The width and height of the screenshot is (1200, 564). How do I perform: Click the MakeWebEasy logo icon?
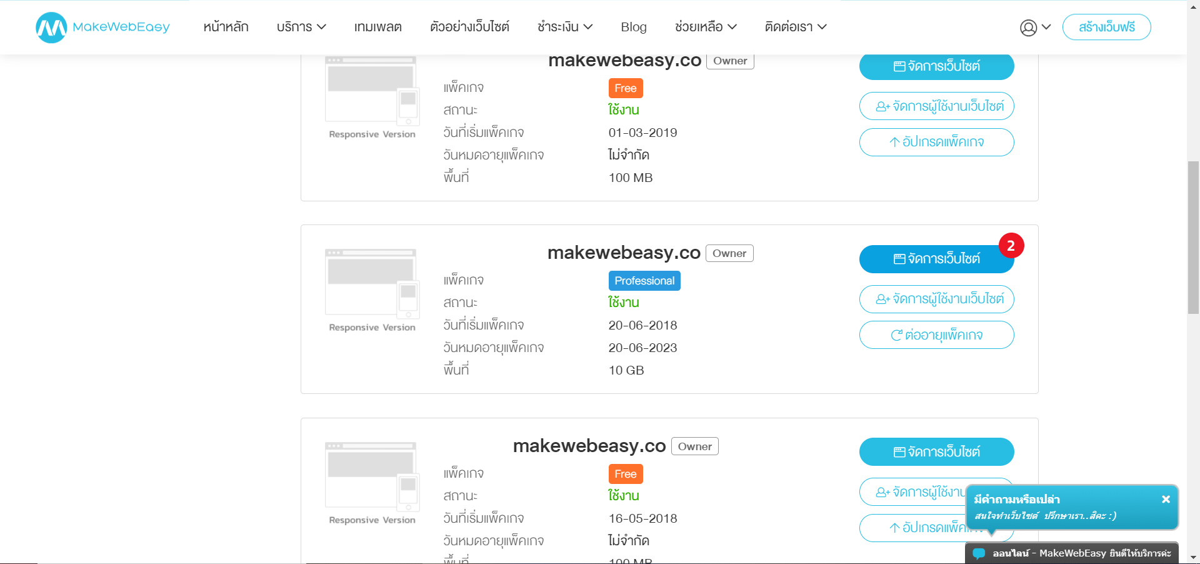click(52, 27)
